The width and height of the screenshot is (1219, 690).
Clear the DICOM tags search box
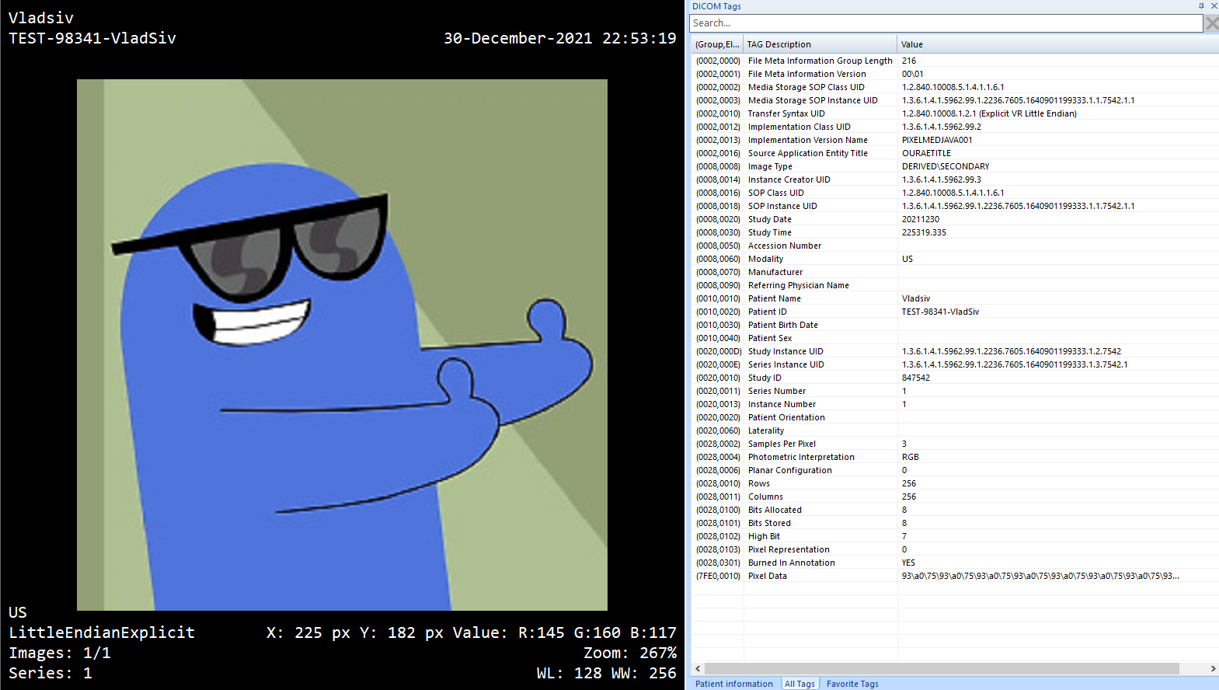[x=1211, y=23]
